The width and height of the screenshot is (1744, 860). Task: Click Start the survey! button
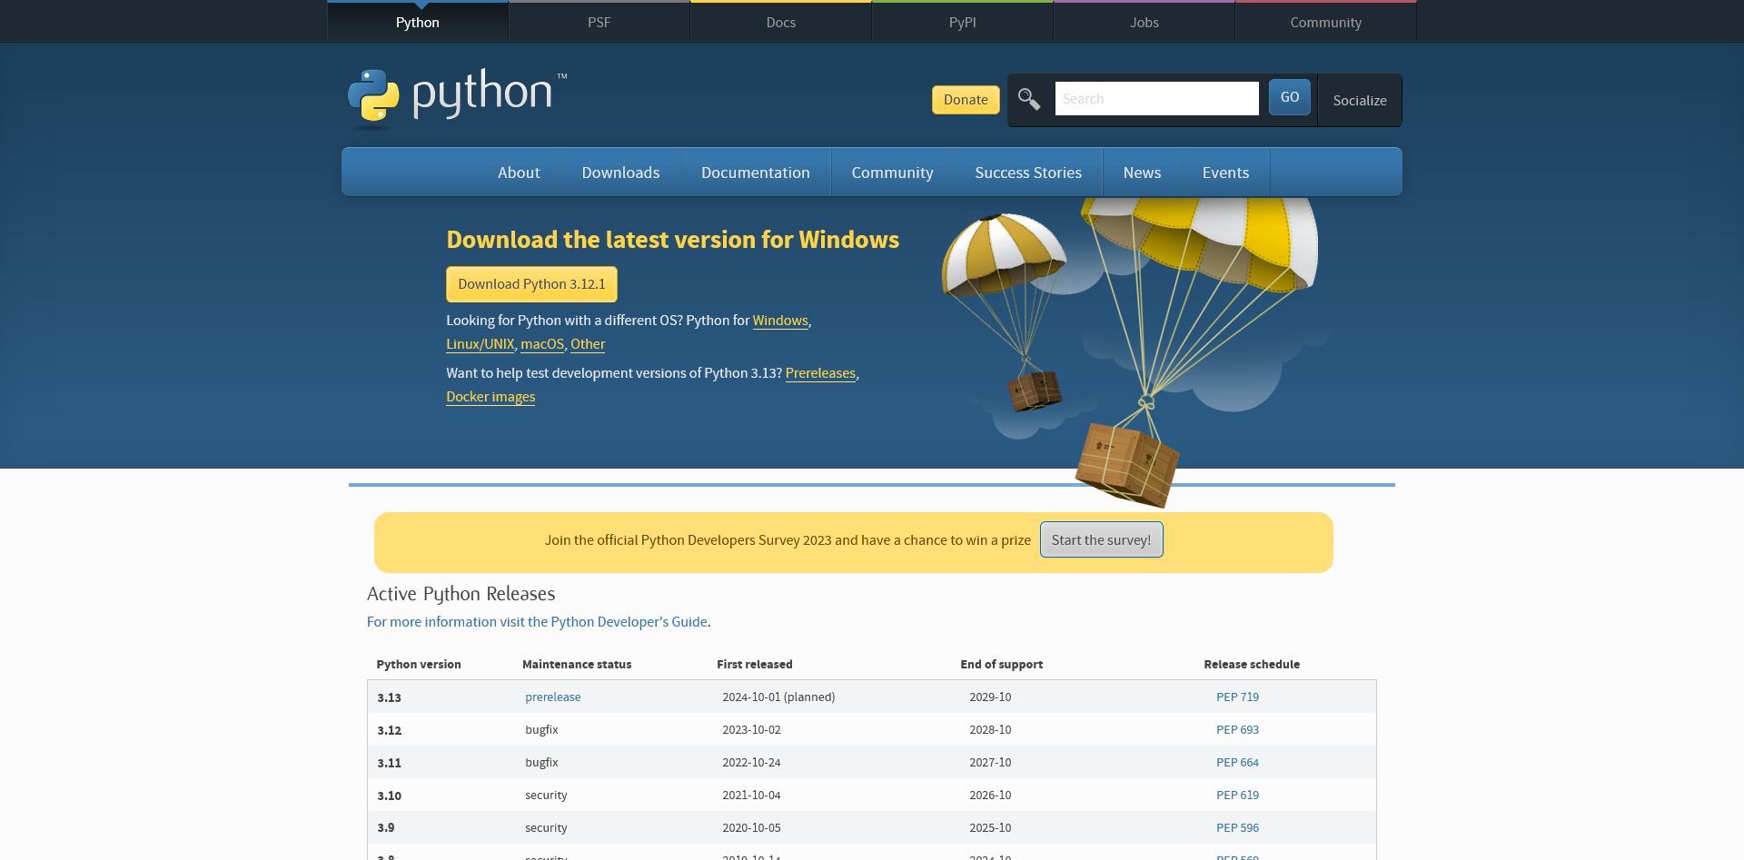[x=1101, y=539]
